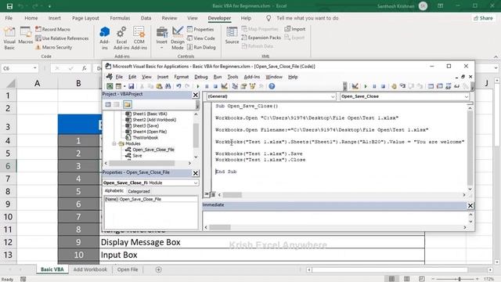Viewport: 501px width, 282px height.
Task: Click Expansion Packs in the XML group
Action: click(x=261, y=38)
